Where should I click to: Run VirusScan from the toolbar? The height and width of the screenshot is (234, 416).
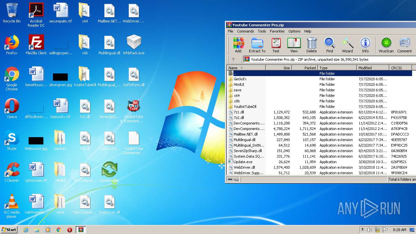(386, 45)
